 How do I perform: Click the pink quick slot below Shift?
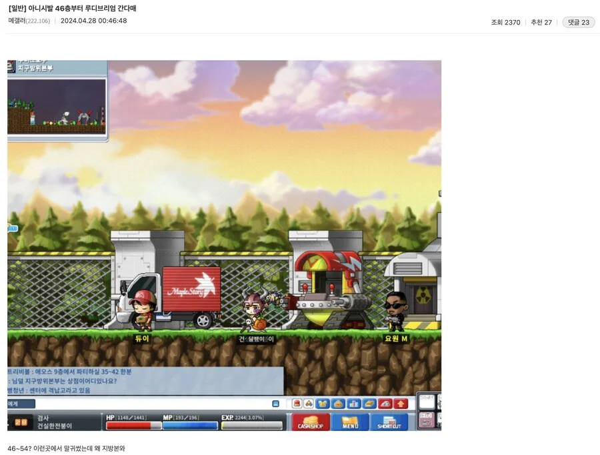(427, 420)
